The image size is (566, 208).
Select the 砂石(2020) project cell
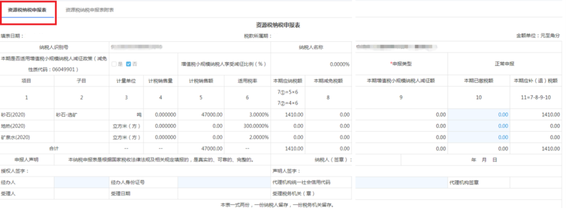27,115
